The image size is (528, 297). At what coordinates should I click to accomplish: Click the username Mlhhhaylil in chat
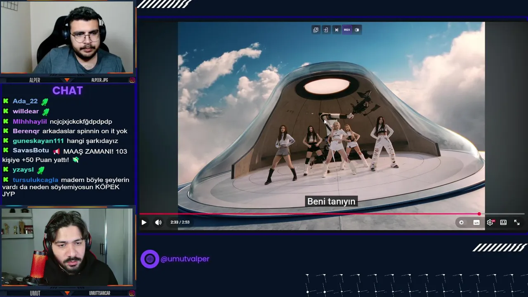click(x=30, y=122)
